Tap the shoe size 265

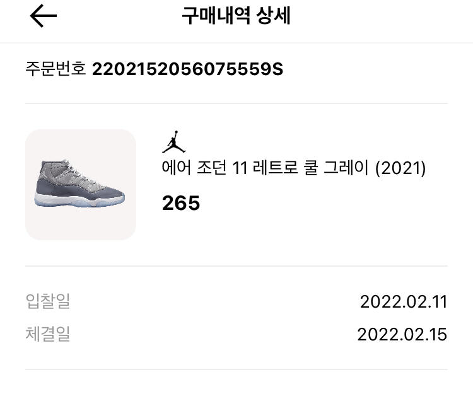point(181,203)
